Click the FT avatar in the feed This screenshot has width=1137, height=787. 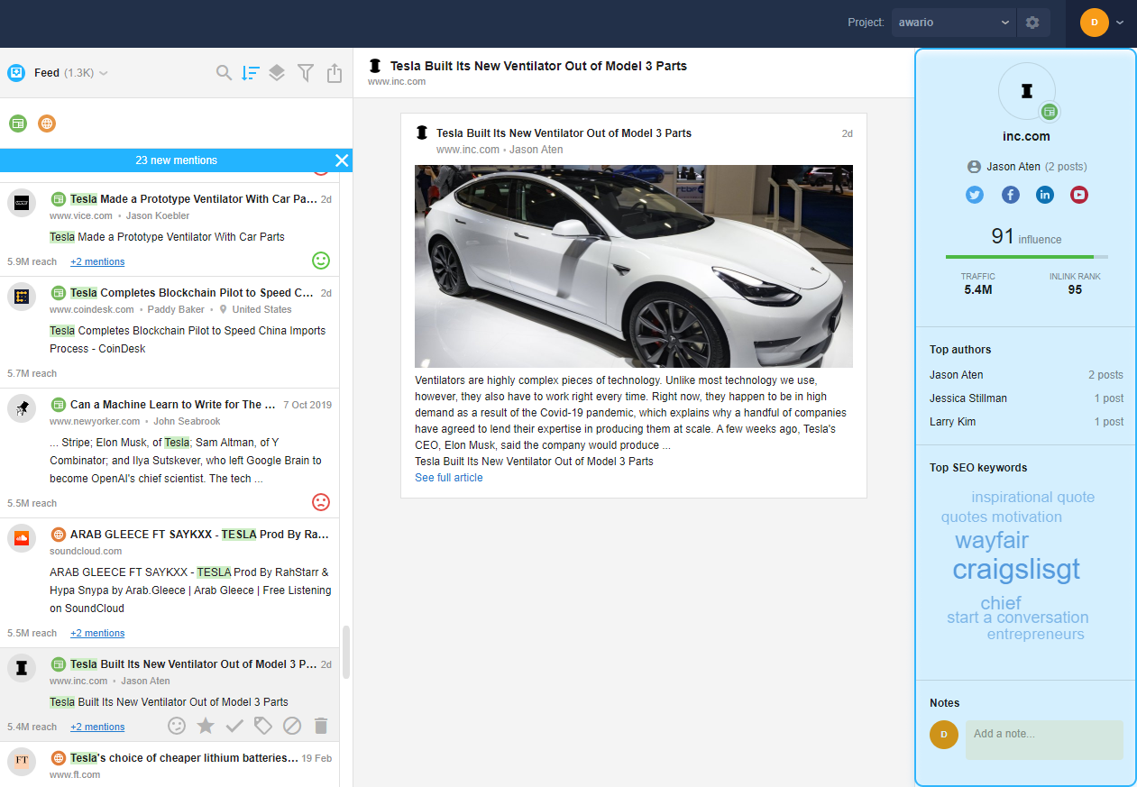[22, 761]
